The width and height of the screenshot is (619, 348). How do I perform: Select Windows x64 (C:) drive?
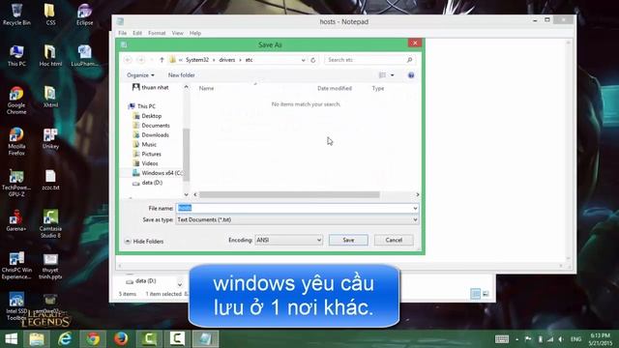click(x=157, y=173)
